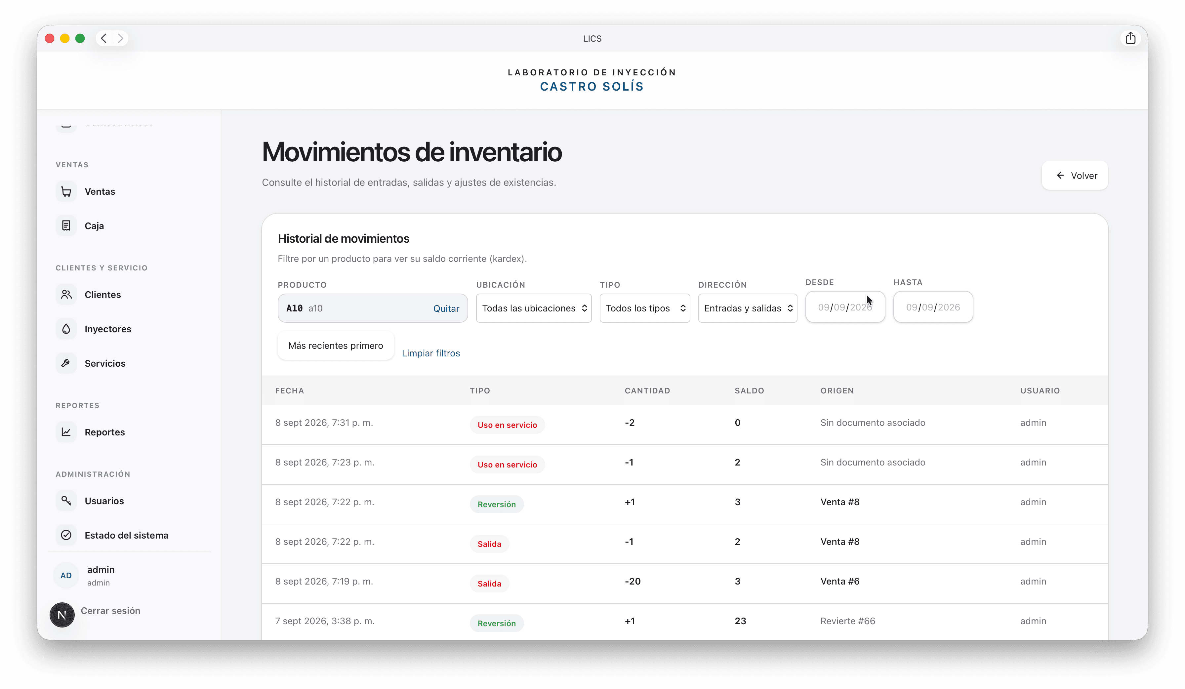Click Revierte #66 origin text
This screenshot has height=689, width=1185.
847,621
